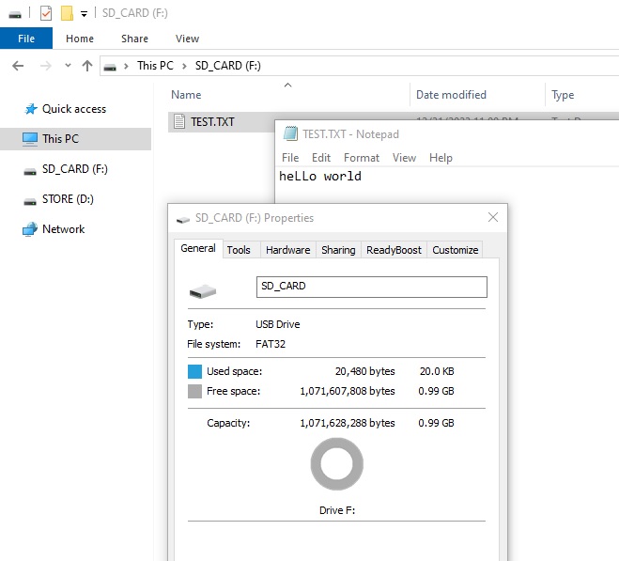This screenshot has width=619, height=561.
Task: Sort by the Date modified column header
Action: click(451, 95)
